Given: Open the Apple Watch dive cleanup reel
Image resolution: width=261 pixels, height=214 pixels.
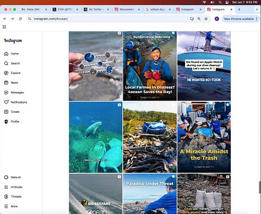Looking at the screenshot, I should point(204,66).
